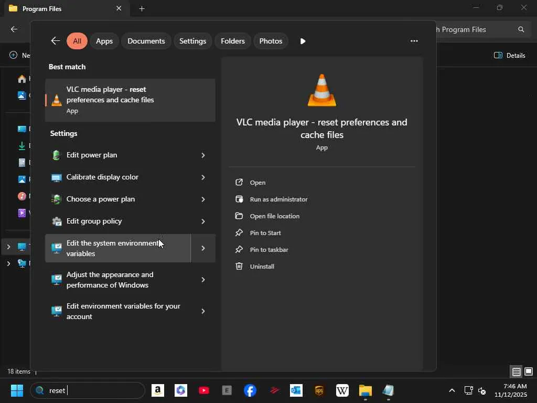This screenshot has height=403, width=537.
Task: Toggle Details pane in File Explorer
Action: point(510,55)
